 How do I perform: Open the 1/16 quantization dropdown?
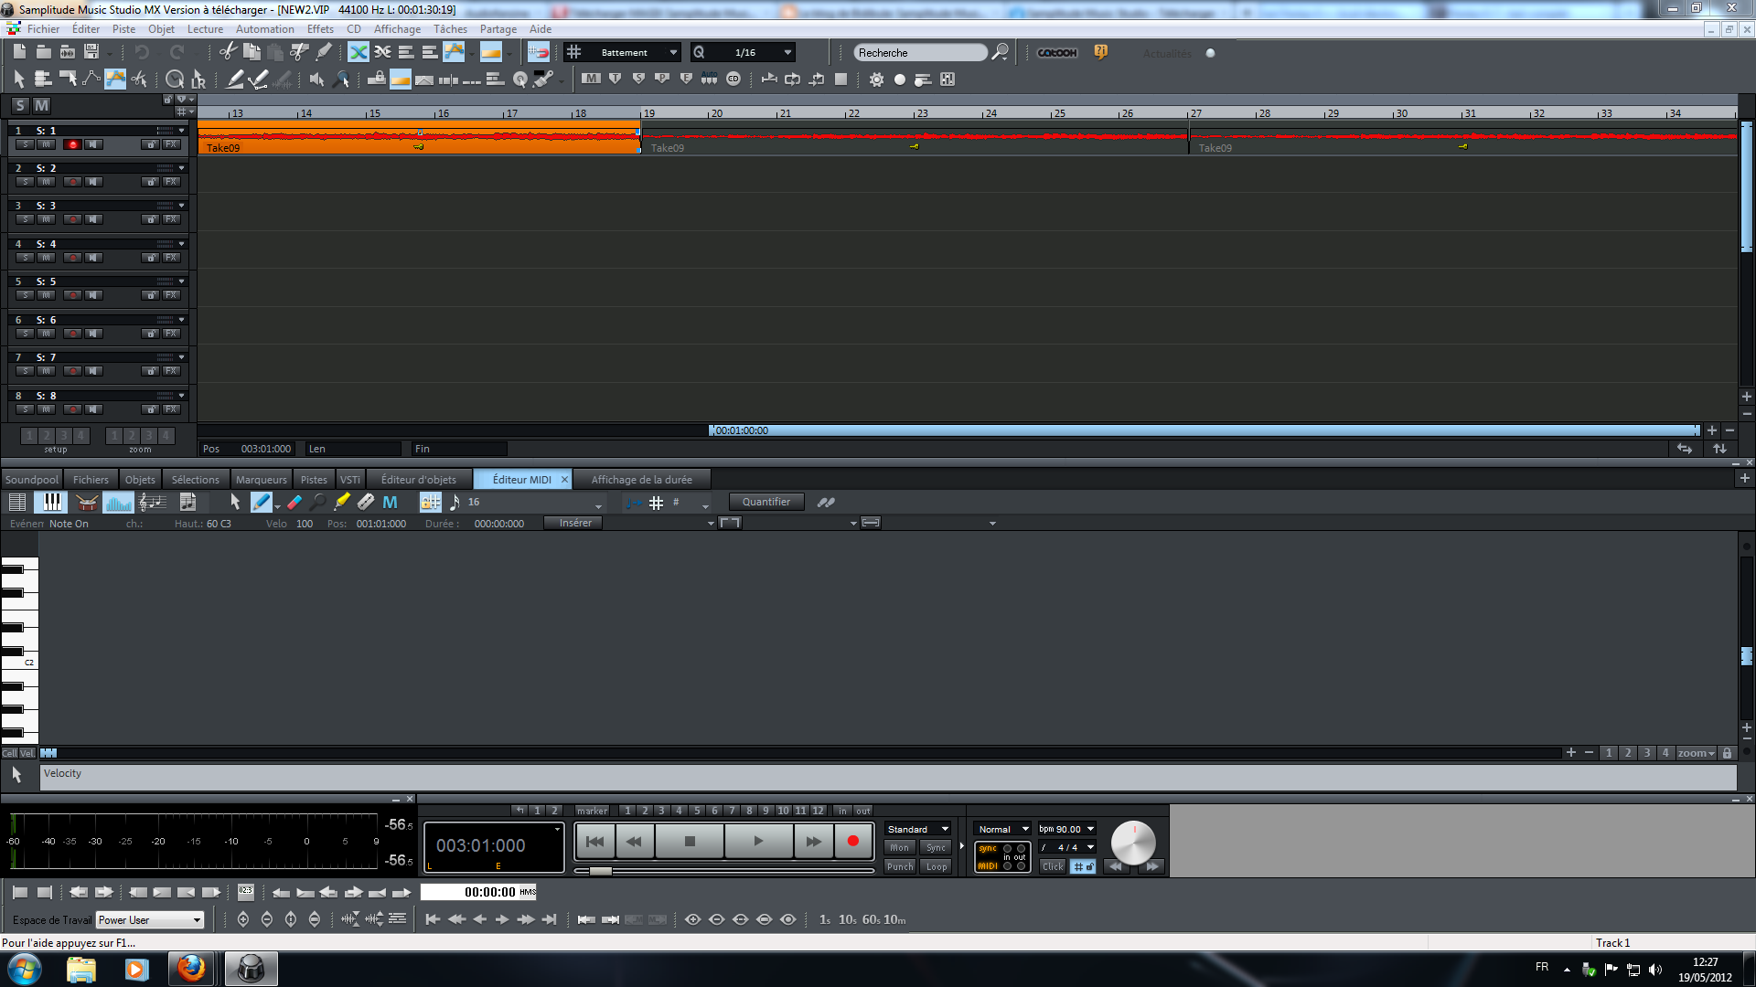[785, 52]
